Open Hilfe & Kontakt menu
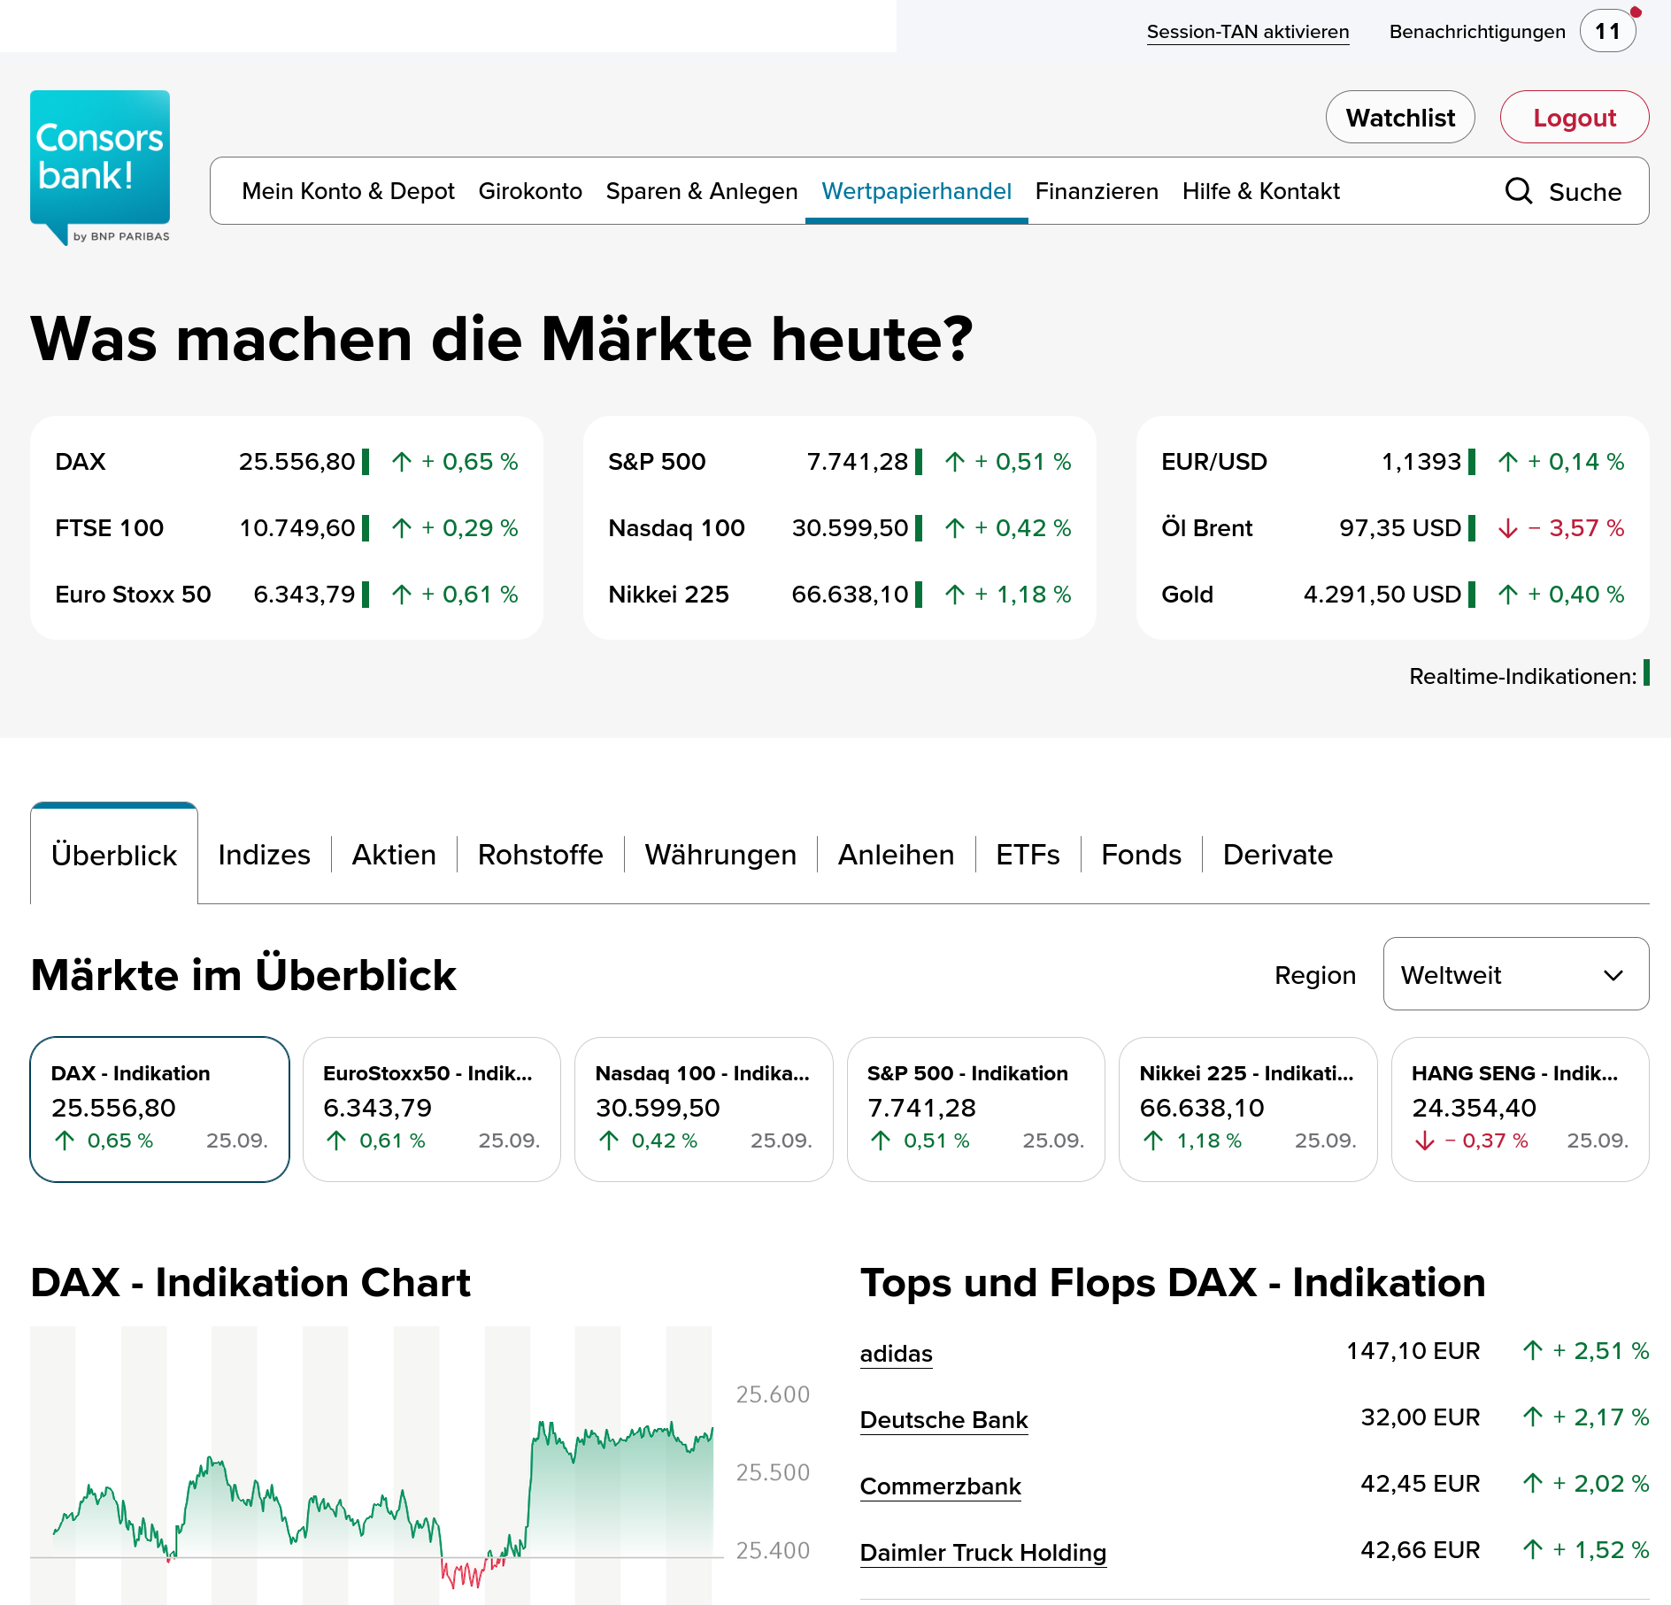1671x1605 pixels. [x=1261, y=191]
